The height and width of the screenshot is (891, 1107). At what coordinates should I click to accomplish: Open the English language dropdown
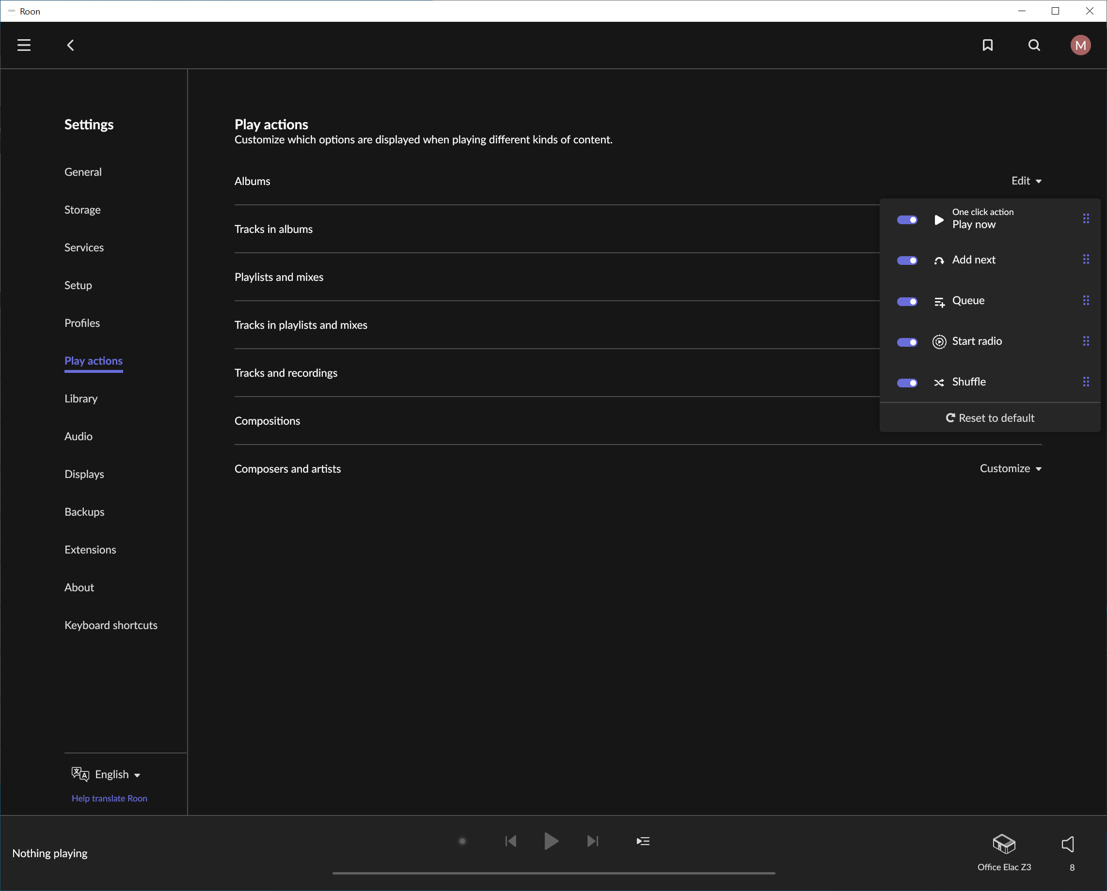click(x=106, y=774)
